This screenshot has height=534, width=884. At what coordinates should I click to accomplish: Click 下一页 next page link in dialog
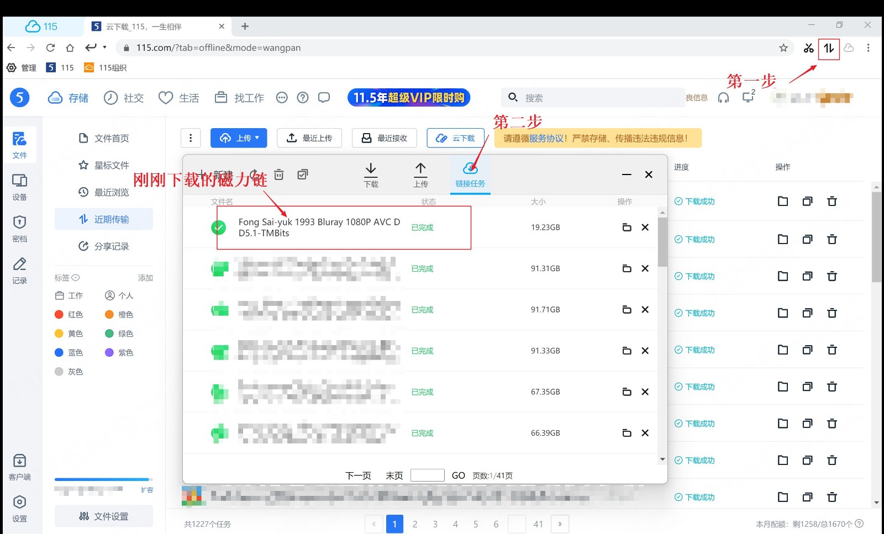click(358, 475)
